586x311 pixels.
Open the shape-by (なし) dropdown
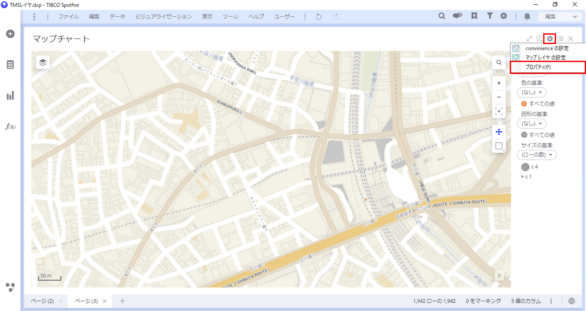pyautogui.click(x=532, y=124)
